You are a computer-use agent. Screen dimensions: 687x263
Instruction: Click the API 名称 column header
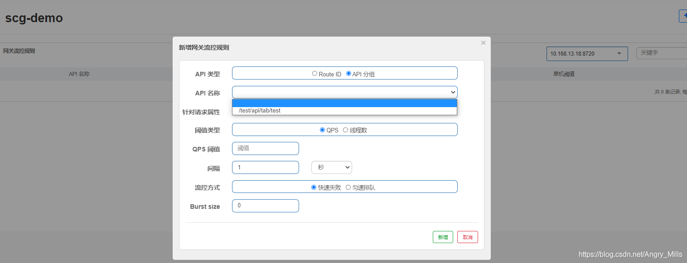79,74
